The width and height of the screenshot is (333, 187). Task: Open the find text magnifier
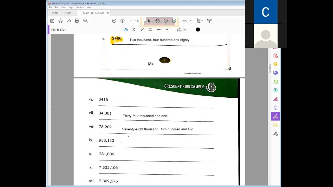pos(85,21)
